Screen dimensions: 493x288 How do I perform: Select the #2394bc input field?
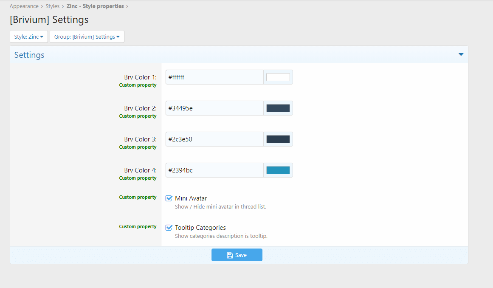[214, 170]
